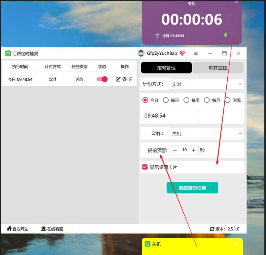The image size is (266, 255).
Task: Toggle the shutdown task status switch
Action: (x=101, y=79)
